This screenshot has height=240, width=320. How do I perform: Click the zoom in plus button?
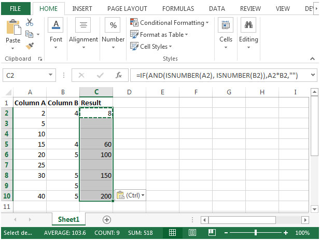(x=286, y=233)
